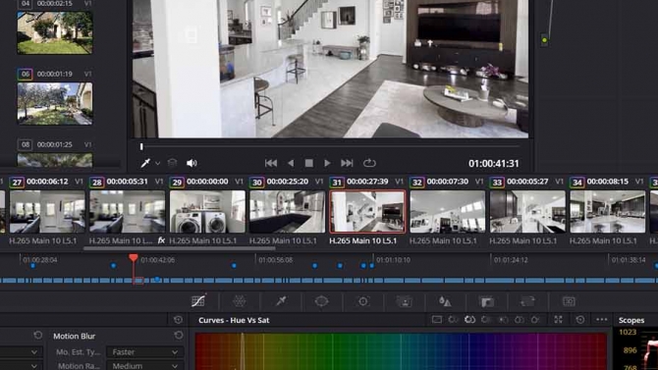Open the Tracker palette

[x=363, y=301]
